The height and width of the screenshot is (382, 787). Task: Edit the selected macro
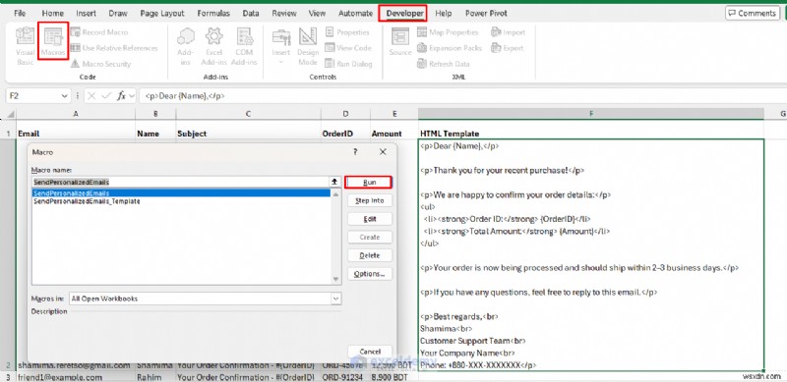click(x=370, y=219)
